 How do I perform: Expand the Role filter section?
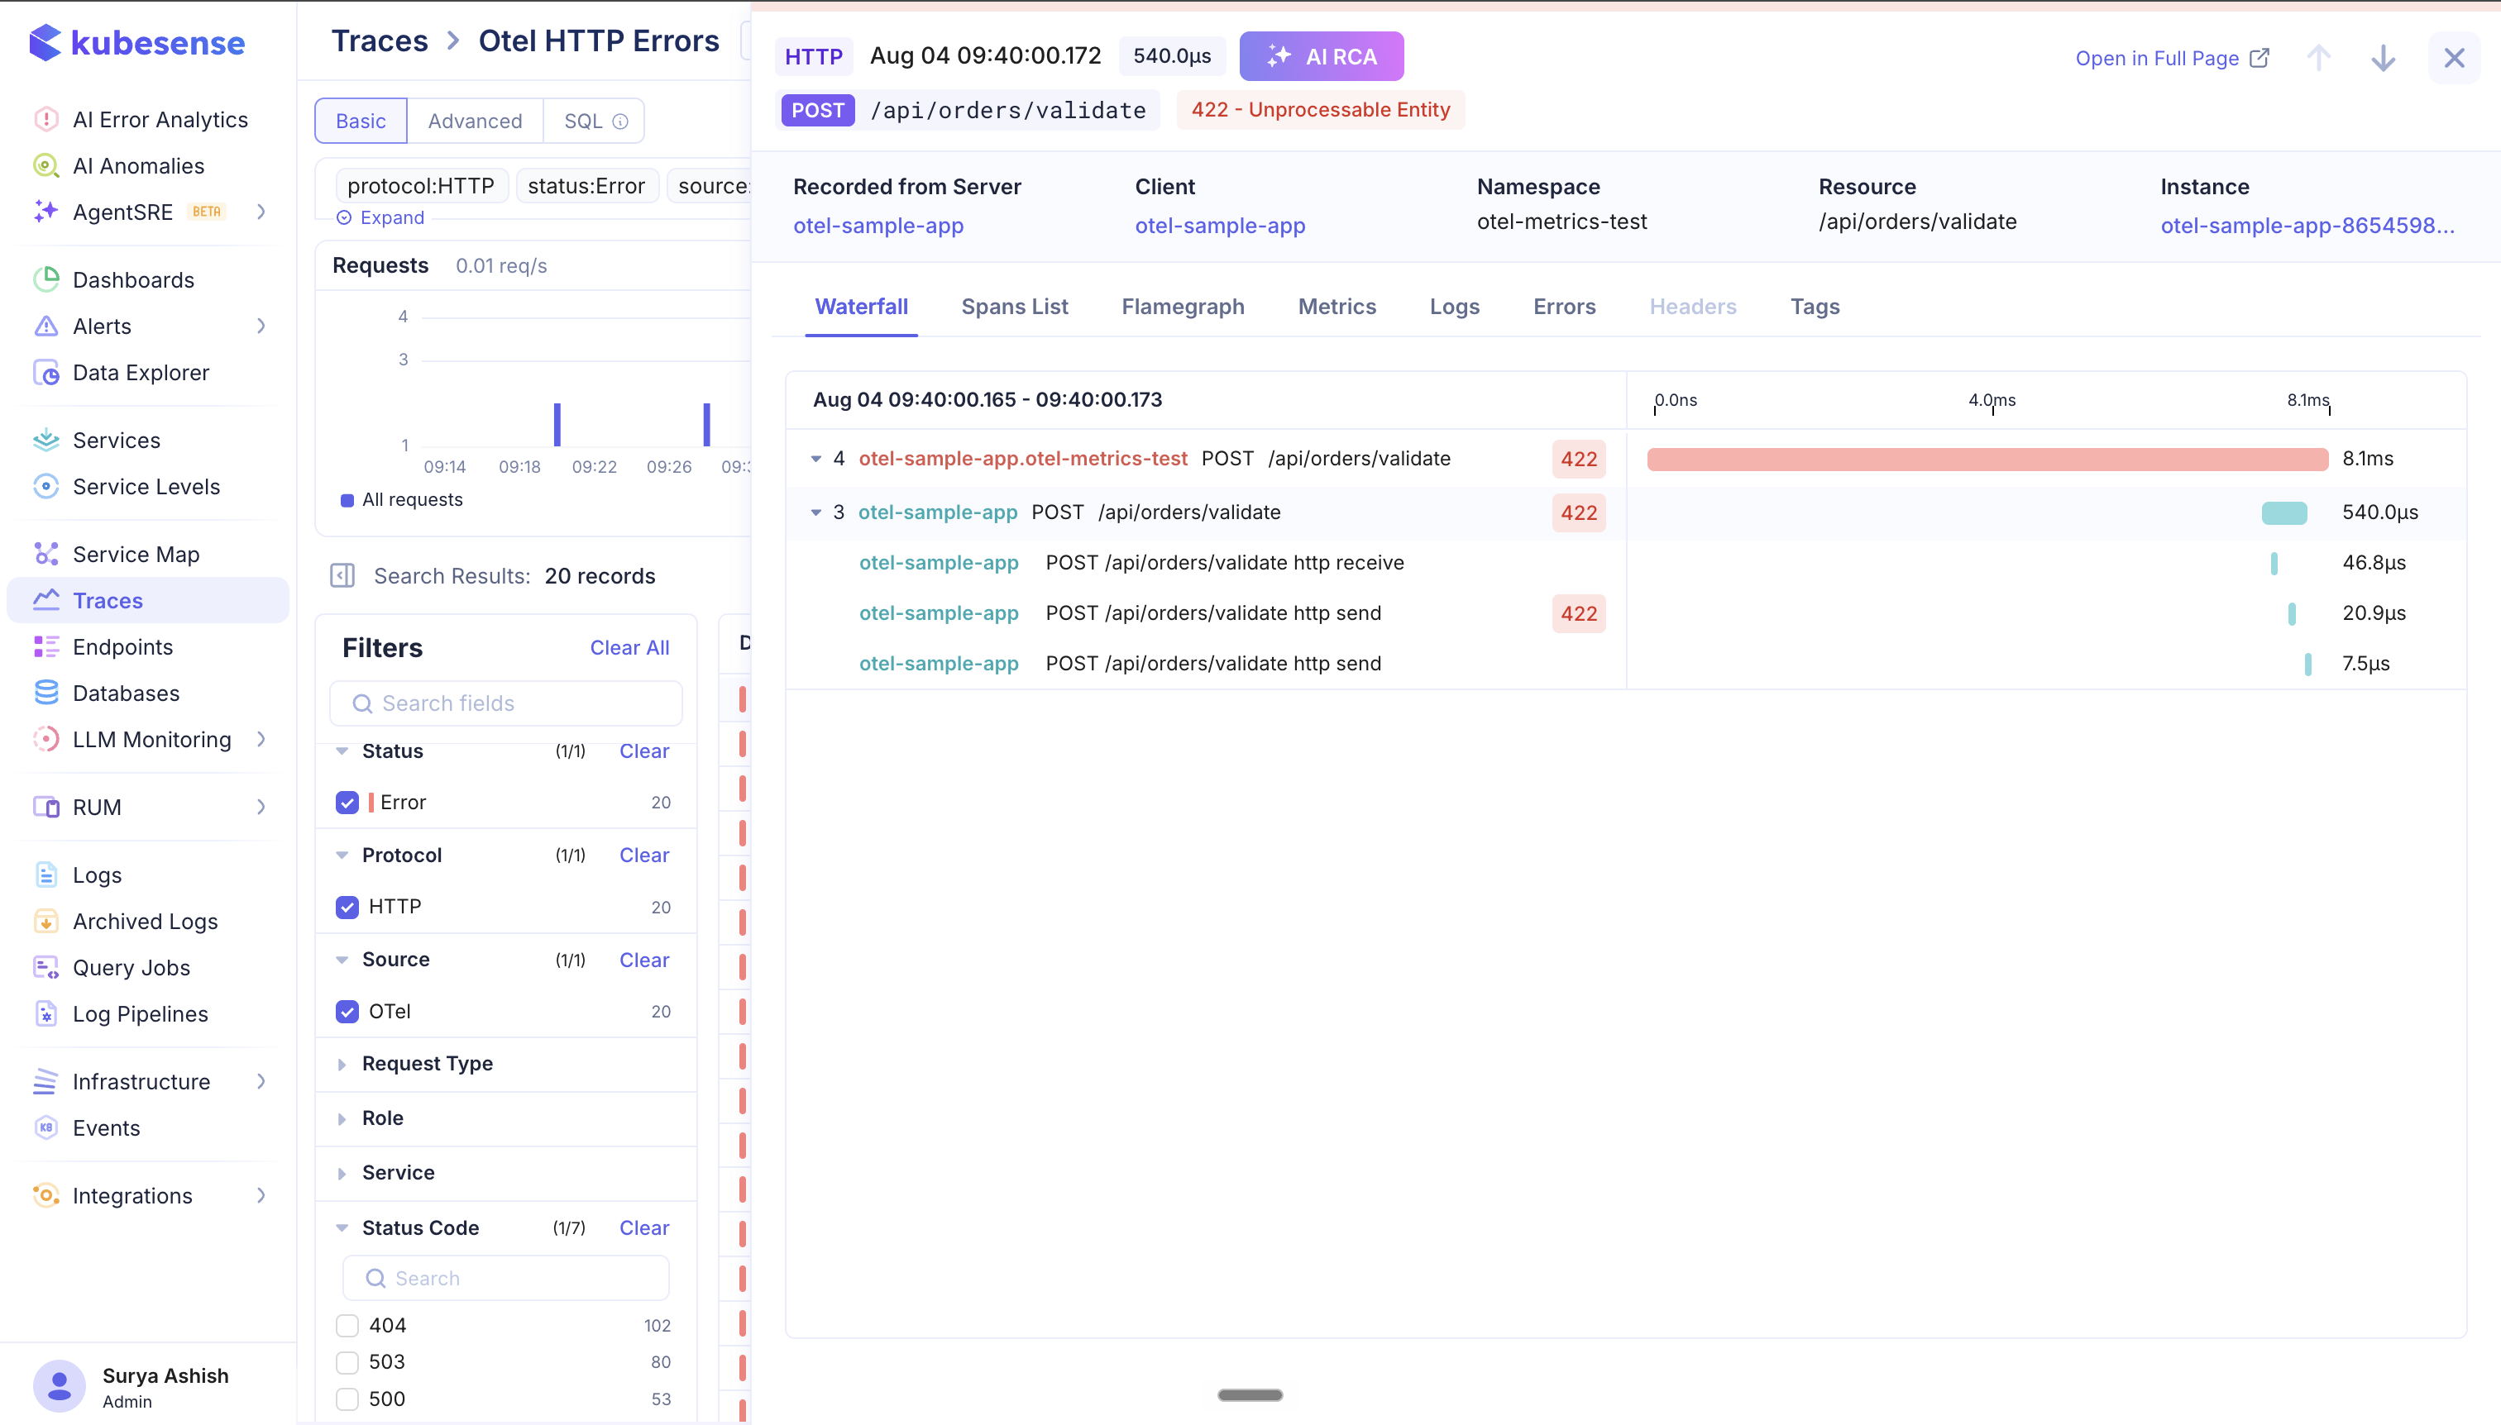342,1118
